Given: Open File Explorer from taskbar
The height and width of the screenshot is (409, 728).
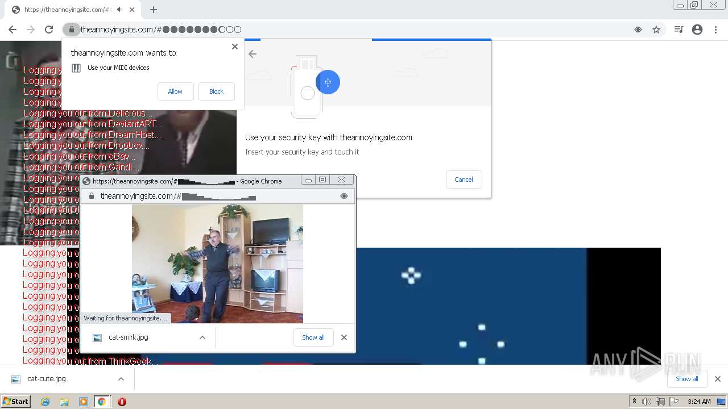Looking at the screenshot, I should (x=64, y=402).
